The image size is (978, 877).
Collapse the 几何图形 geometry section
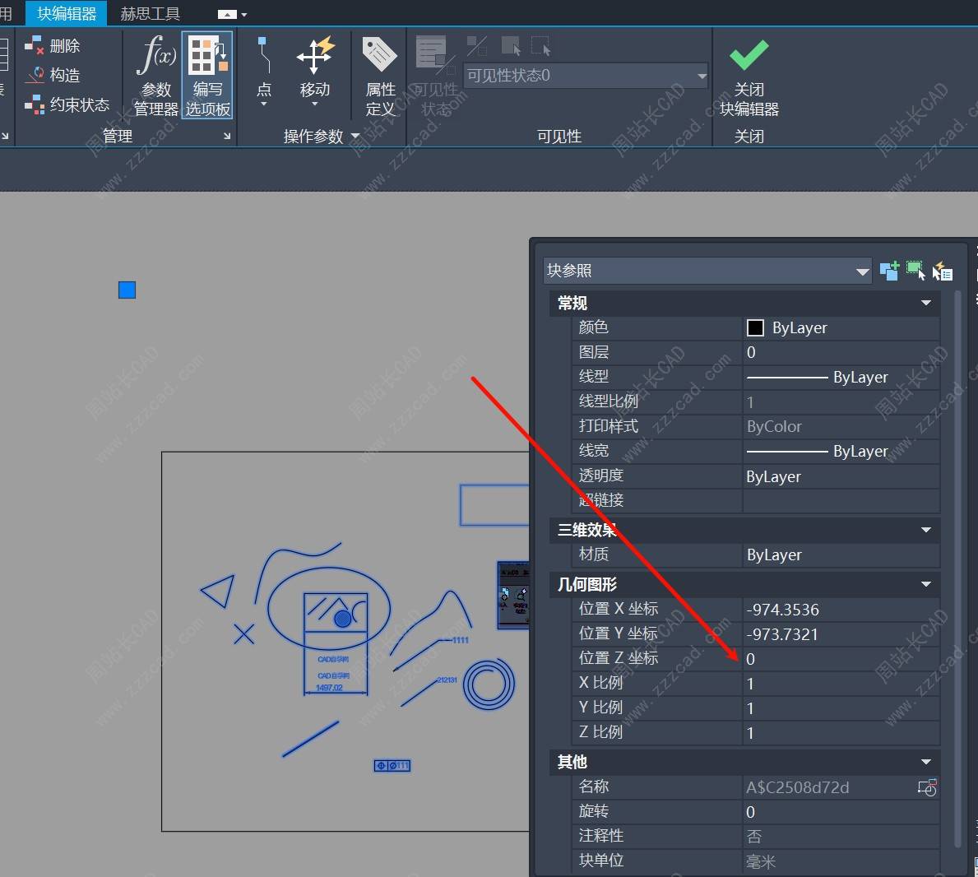[926, 585]
